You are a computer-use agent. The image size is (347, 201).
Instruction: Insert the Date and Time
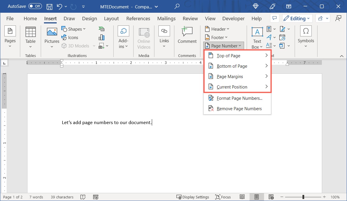coord(282,37)
